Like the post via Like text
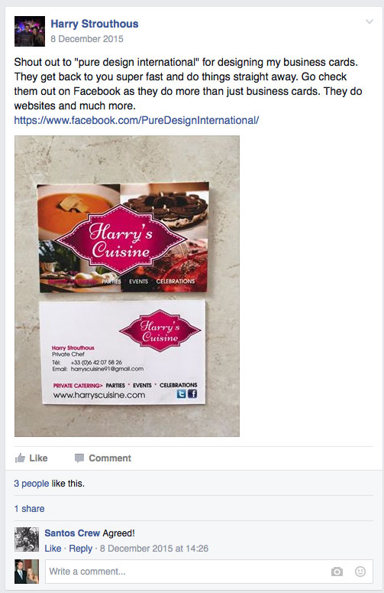 (x=38, y=458)
